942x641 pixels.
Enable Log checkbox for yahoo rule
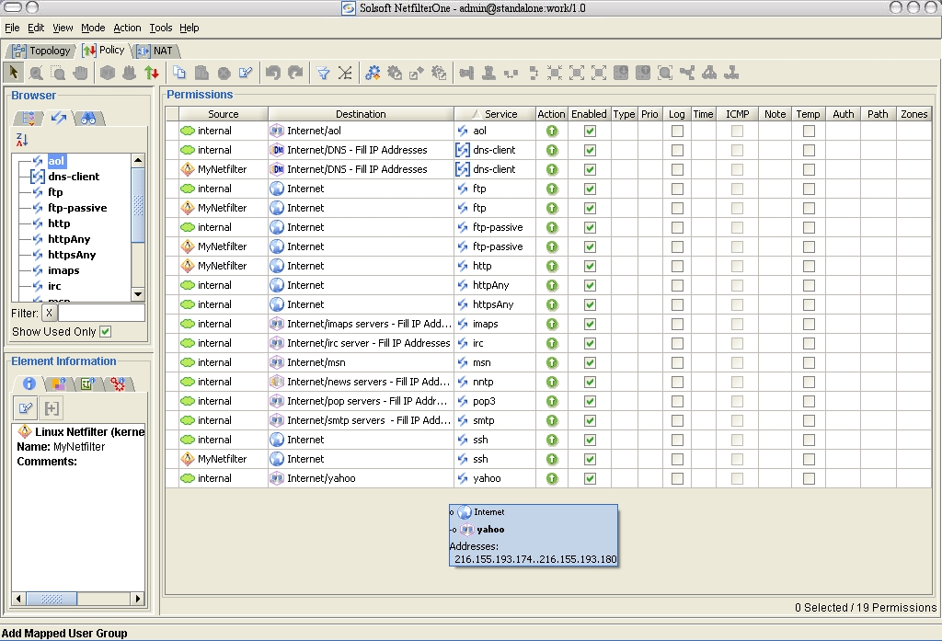point(677,478)
